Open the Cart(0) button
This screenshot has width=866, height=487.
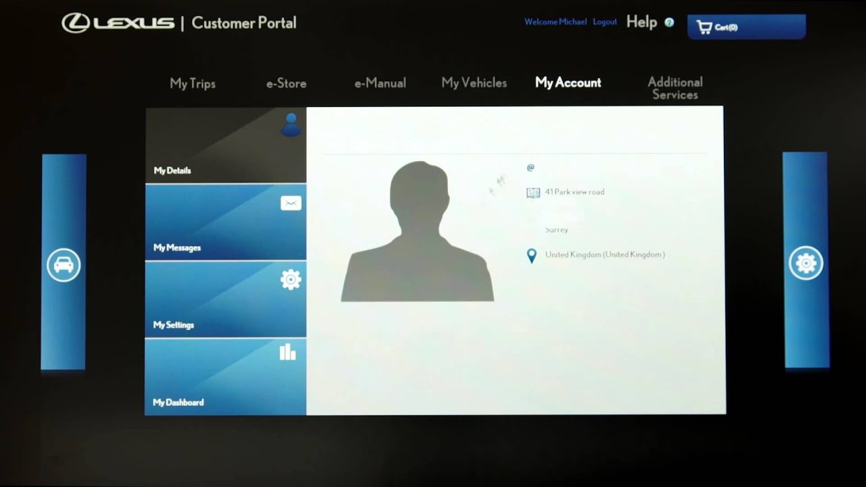pyautogui.click(x=747, y=27)
